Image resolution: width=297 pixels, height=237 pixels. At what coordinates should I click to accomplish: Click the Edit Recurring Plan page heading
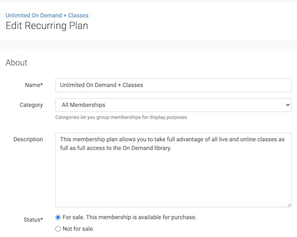point(47,26)
